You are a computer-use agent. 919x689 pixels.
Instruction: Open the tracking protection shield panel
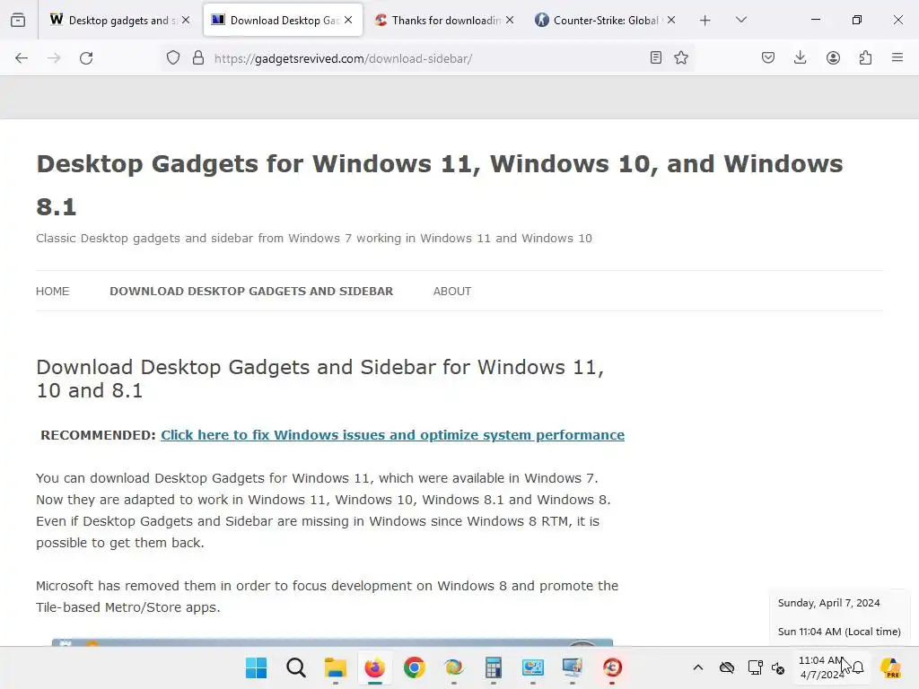pos(173,58)
